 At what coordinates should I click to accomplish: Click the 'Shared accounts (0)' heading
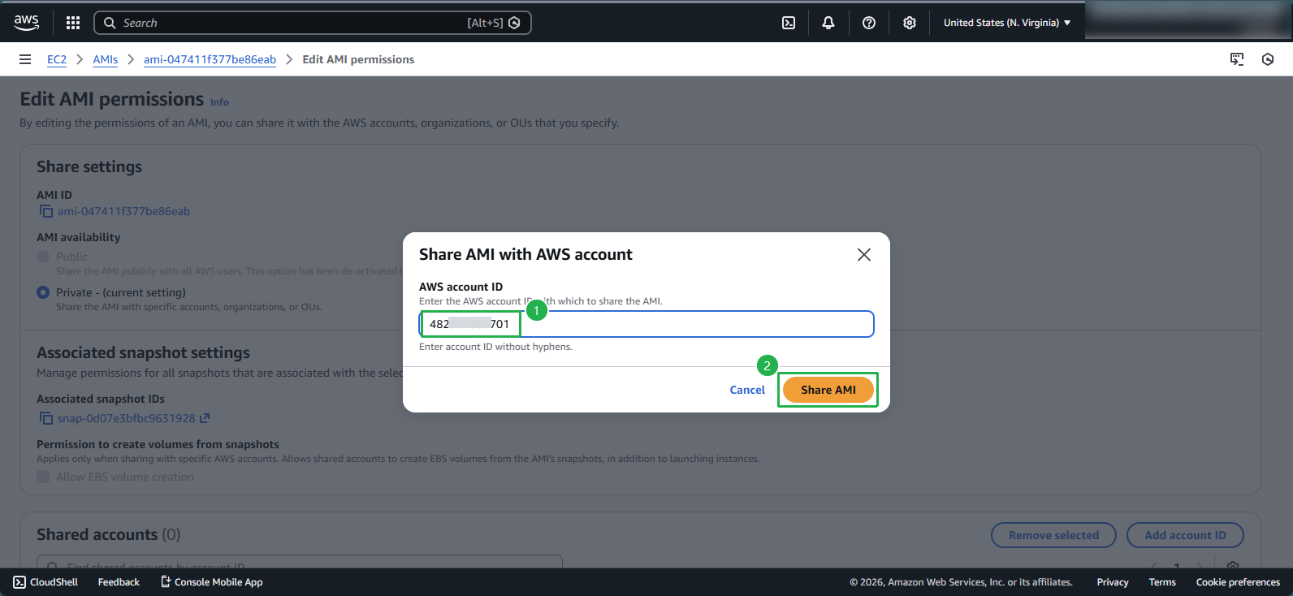tap(109, 534)
